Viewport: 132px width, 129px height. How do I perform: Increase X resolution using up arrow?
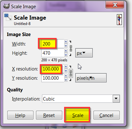pos(66,67)
